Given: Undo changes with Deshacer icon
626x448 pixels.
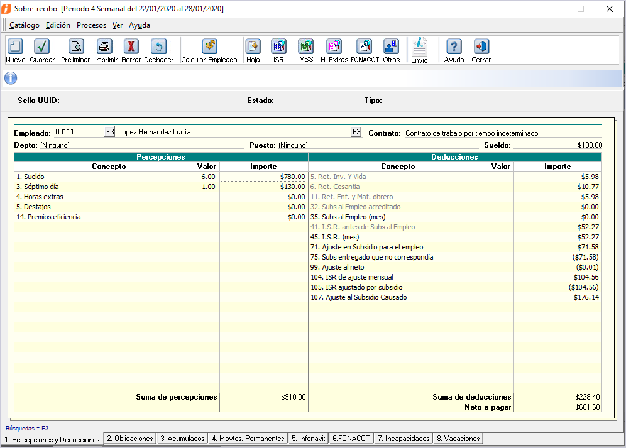Looking at the screenshot, I should point(158,47).
